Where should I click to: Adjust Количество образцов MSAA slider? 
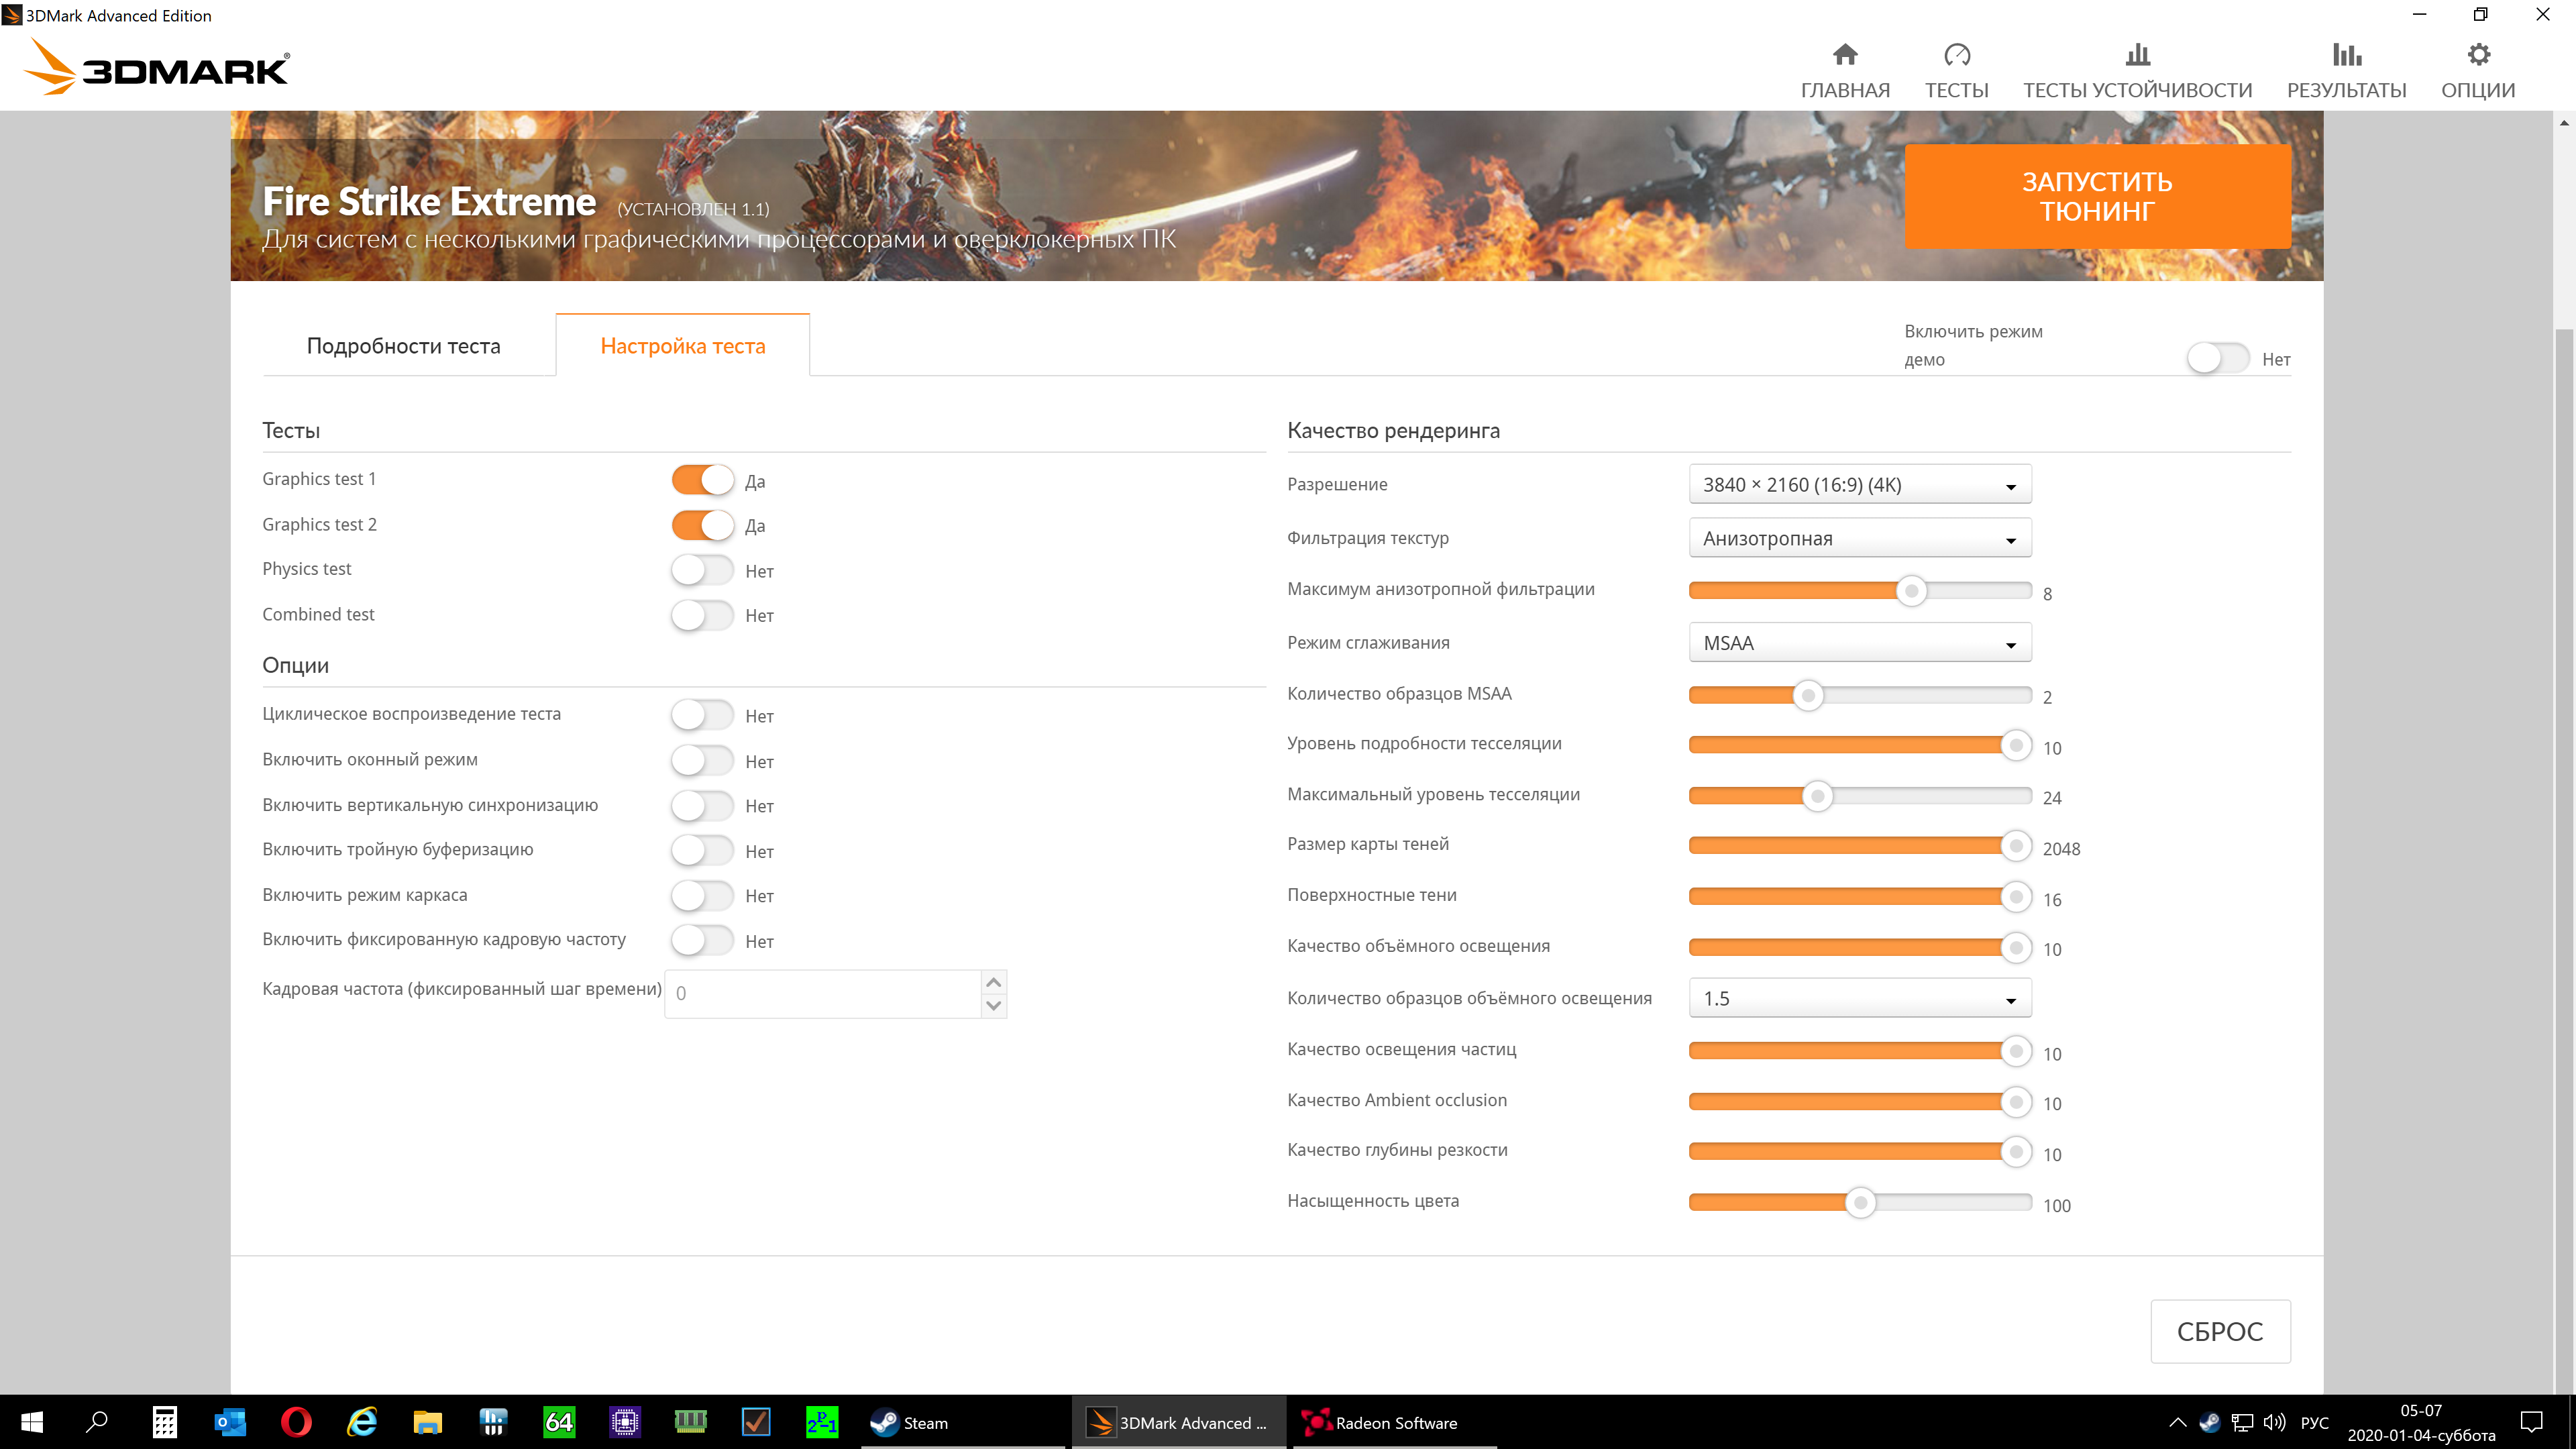click(1807, 696)
